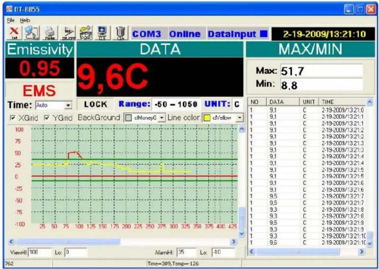Click the view Lo input field
The width and height of the screenshot is (379, 269).
(x=76, y=252)
